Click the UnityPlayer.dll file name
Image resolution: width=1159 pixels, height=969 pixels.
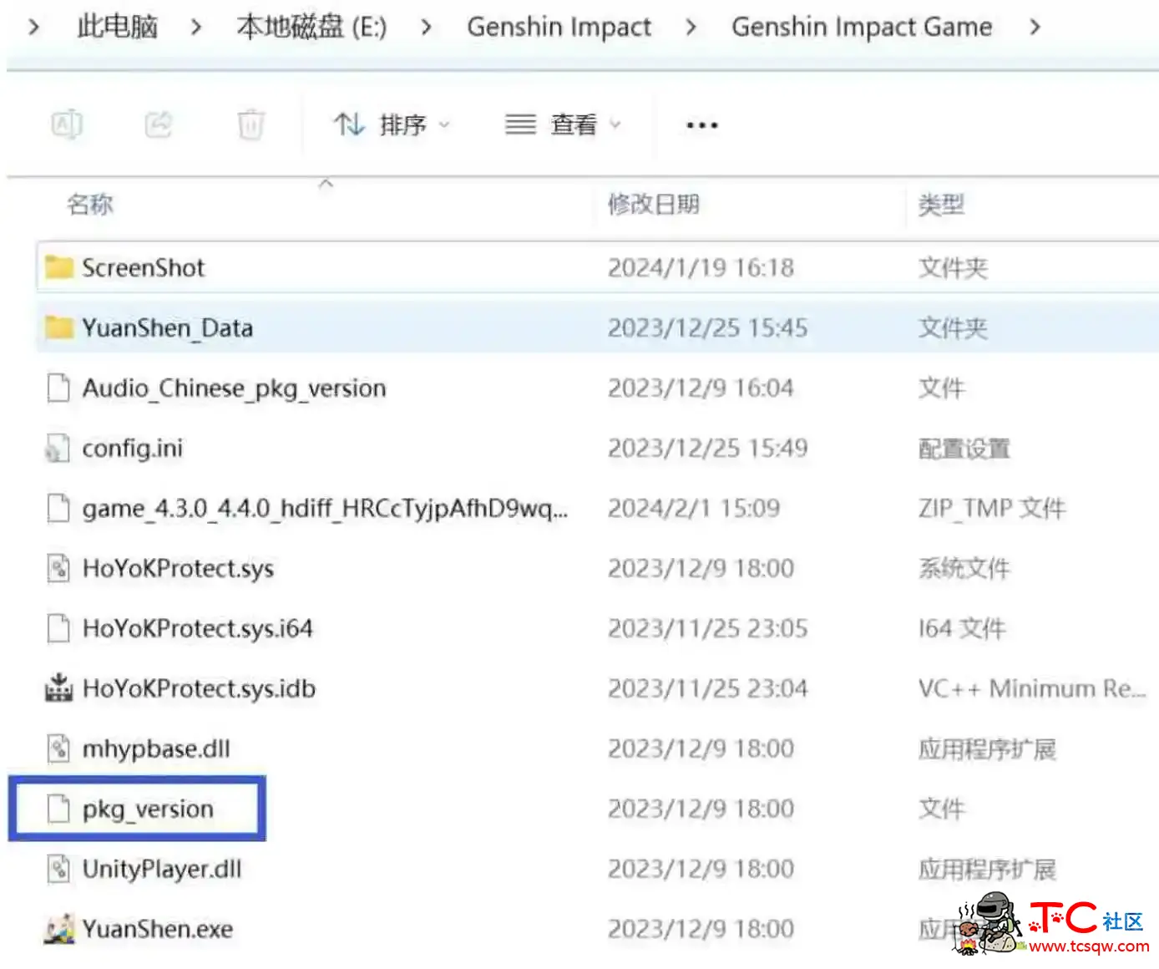[162, 870]
